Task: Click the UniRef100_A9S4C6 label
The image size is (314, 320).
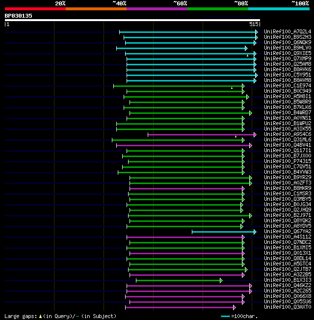Action: [288, 134]
